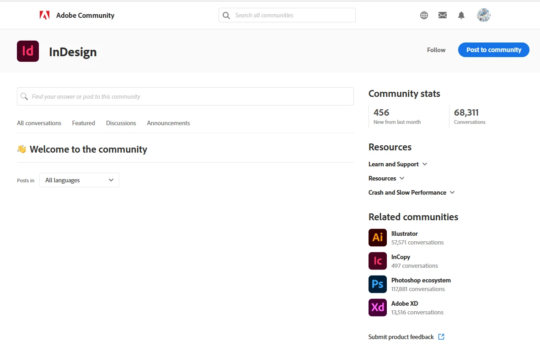Click the magnifier in Search all communities
Image resolution: width=540 pixels, height=345 pixels.
coord(226,15)
